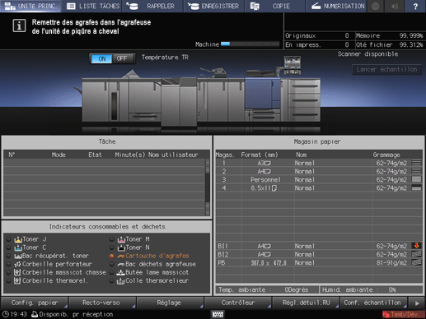
Task: Click the BI1 tray red arrow icon
Action: [x=417, y=246]
